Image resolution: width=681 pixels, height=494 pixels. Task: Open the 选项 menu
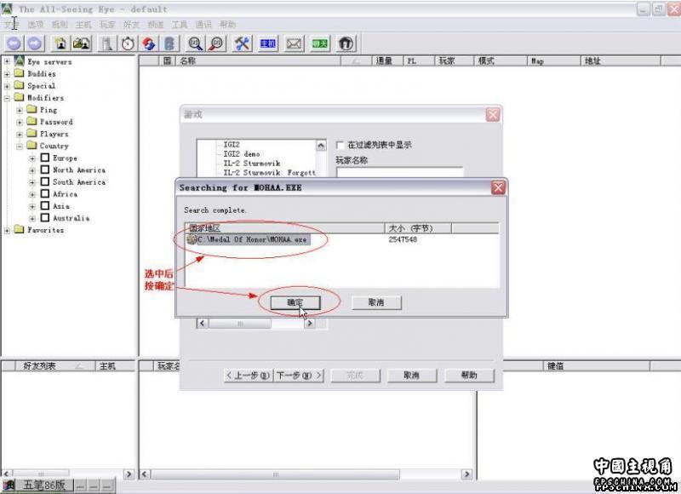click(x=36, y=25)
